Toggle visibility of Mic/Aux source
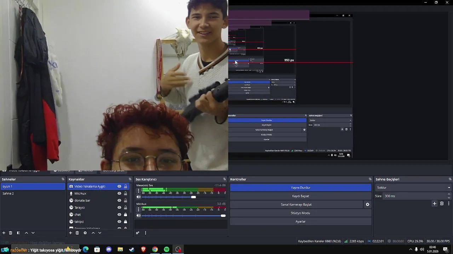Viewport: 453px width, 254px height. [x=119, y=193]
